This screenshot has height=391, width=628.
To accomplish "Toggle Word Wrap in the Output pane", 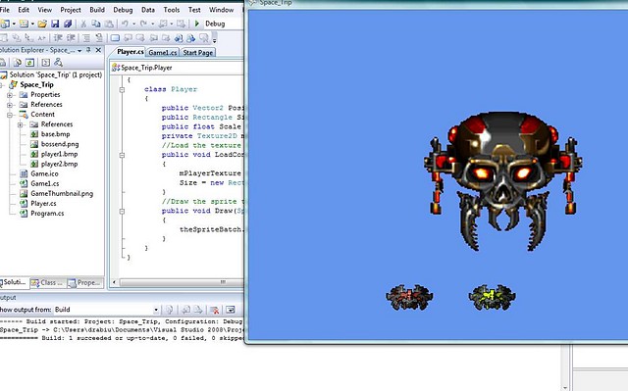I will (231, 310).
